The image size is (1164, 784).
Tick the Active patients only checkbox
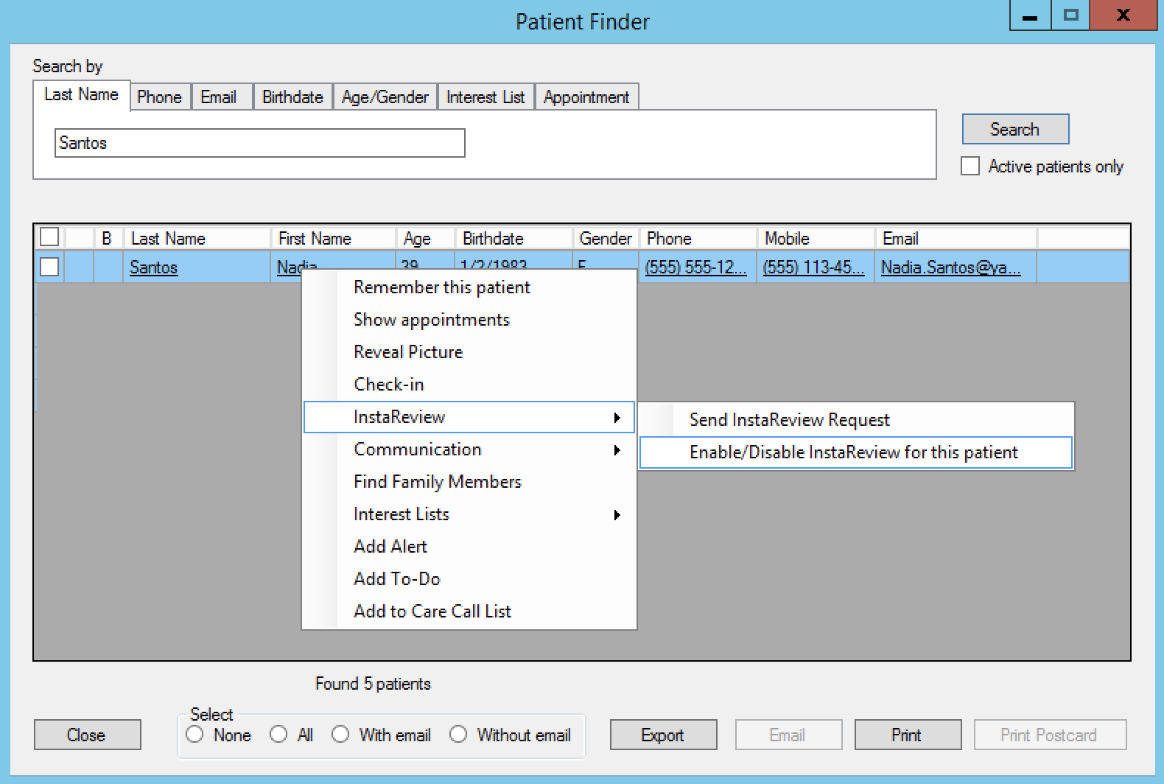[970, 167]
